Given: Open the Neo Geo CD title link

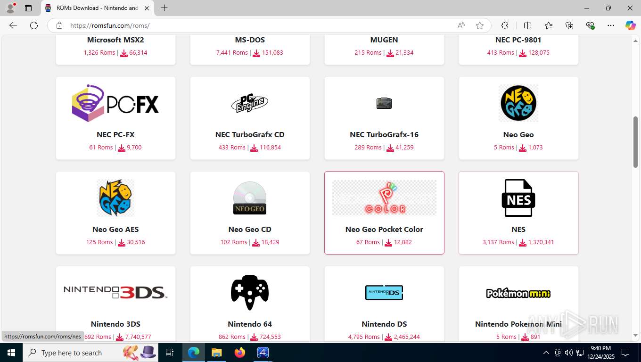Looking at the screenshot, I should click(250, 230).
